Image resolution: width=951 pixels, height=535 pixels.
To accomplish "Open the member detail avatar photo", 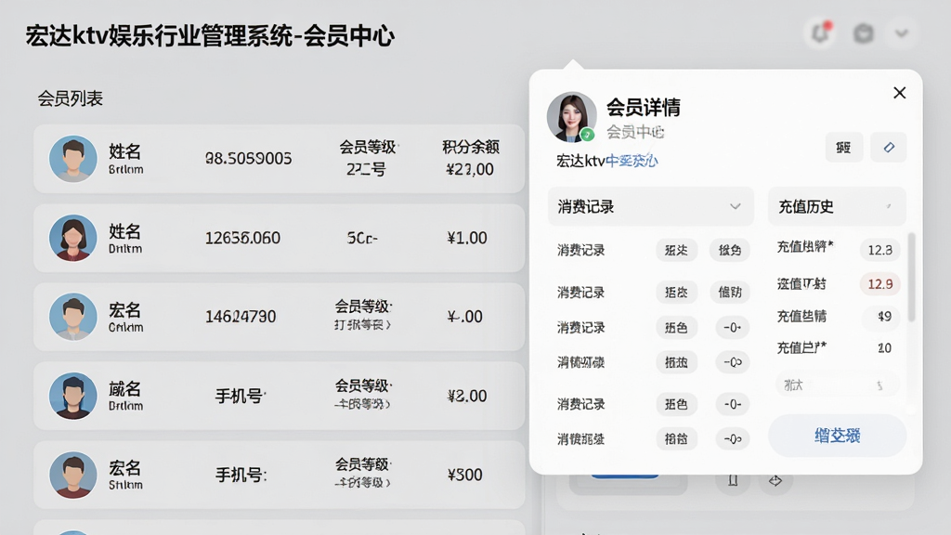I will click(x=571, y=117).
